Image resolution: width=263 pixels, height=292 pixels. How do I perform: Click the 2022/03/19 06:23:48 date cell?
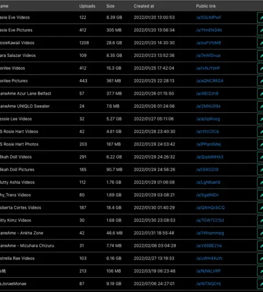pos(154,271)
